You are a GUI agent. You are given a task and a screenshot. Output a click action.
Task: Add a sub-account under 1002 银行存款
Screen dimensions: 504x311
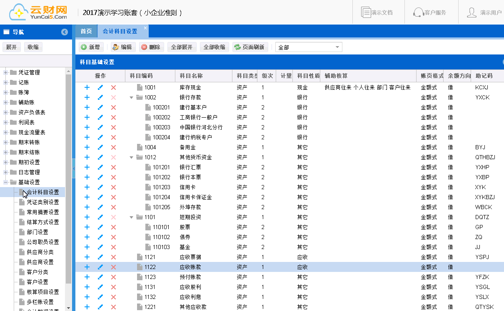pos(87,97)
